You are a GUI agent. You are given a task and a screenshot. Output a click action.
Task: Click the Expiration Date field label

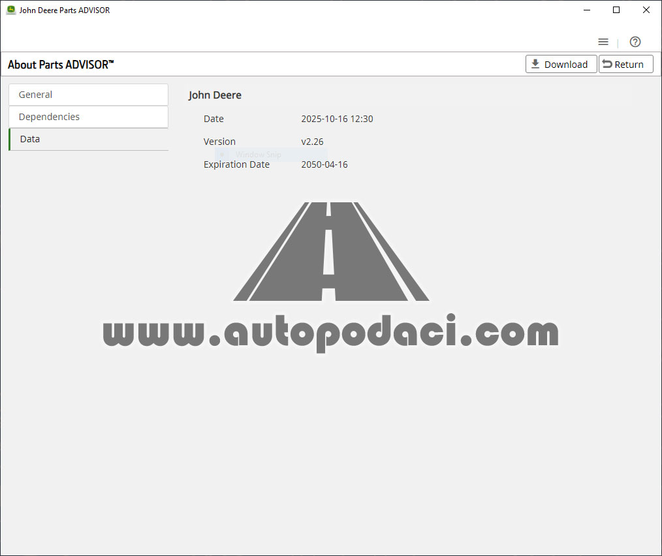click(x=236, y=164)
